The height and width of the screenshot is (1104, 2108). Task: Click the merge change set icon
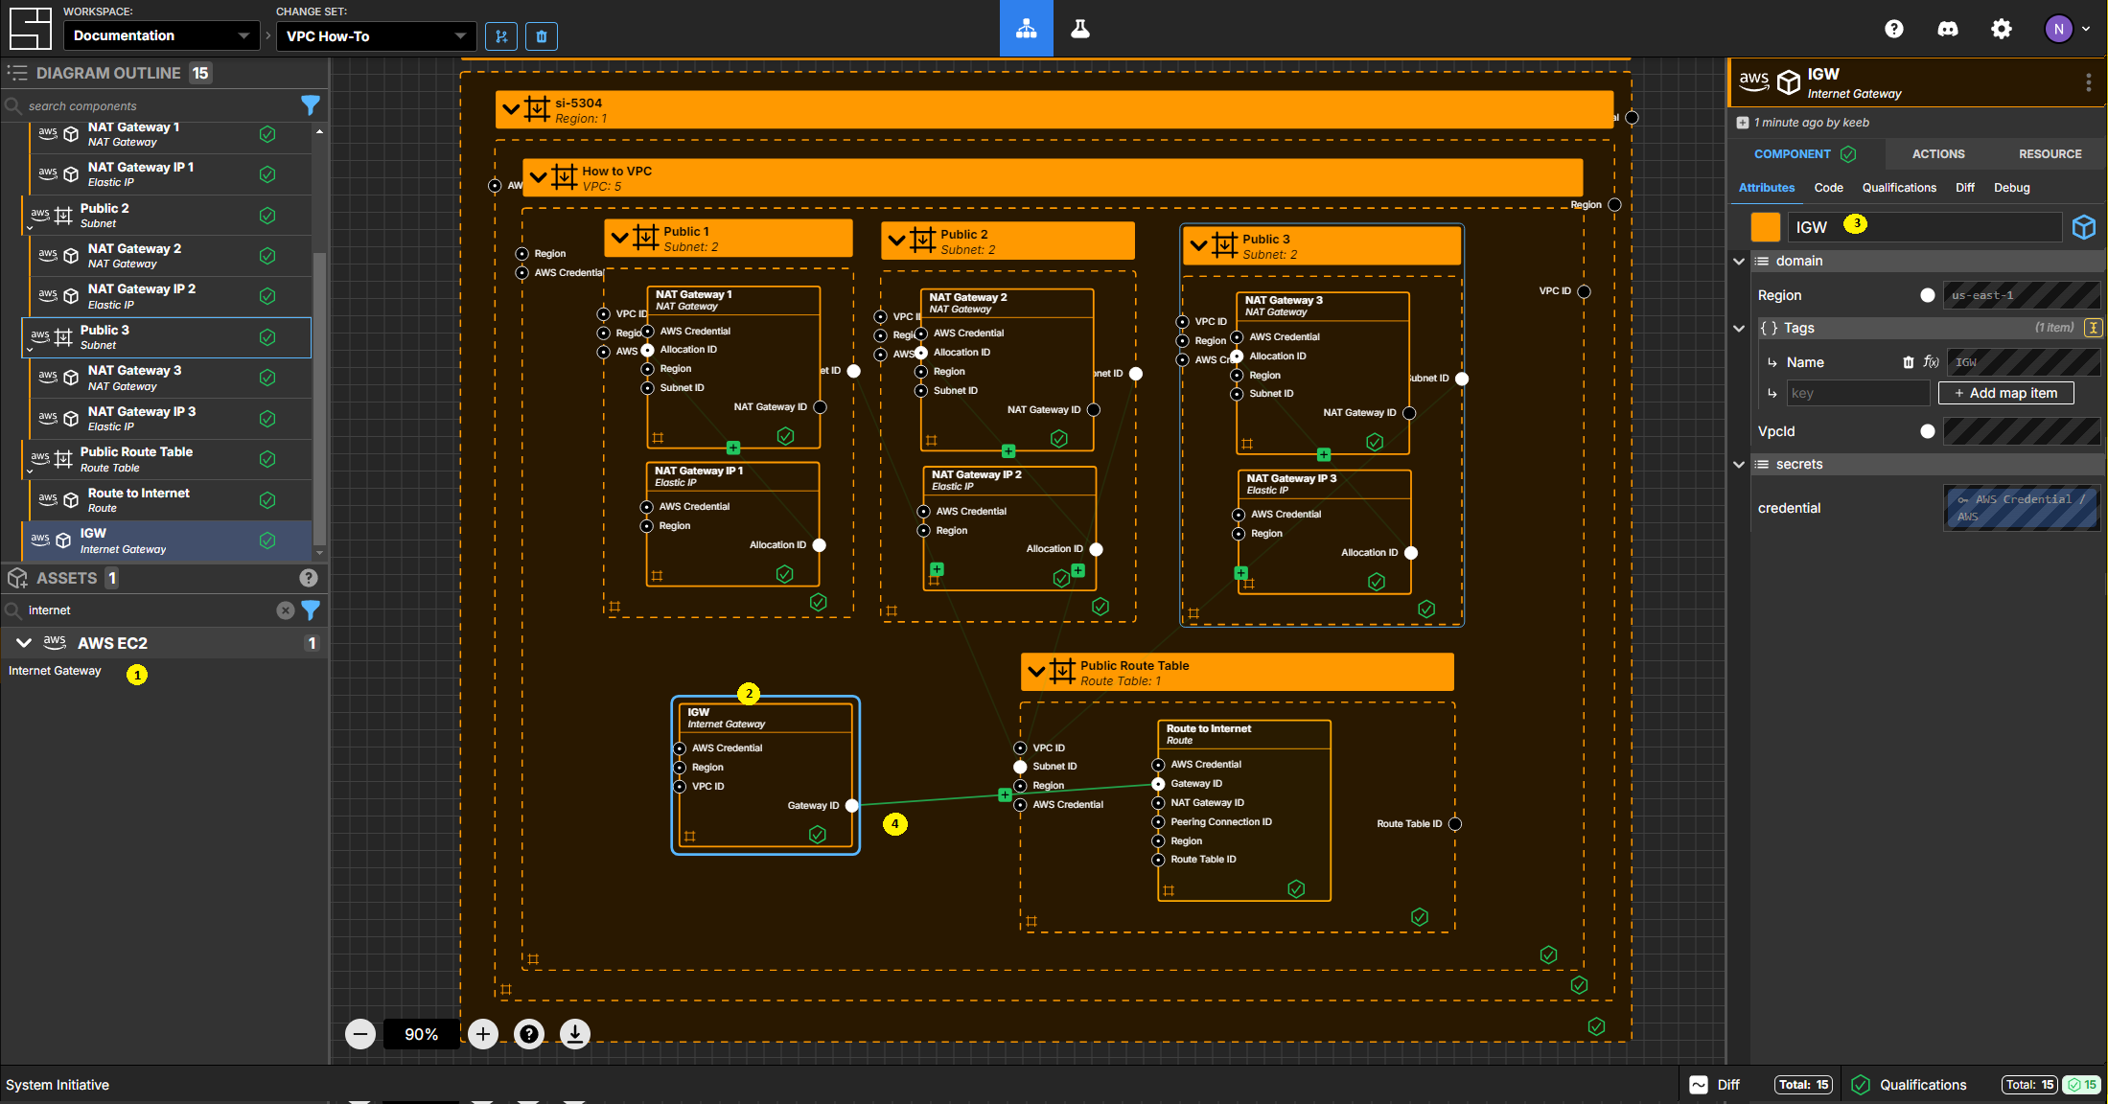(501, 36)
